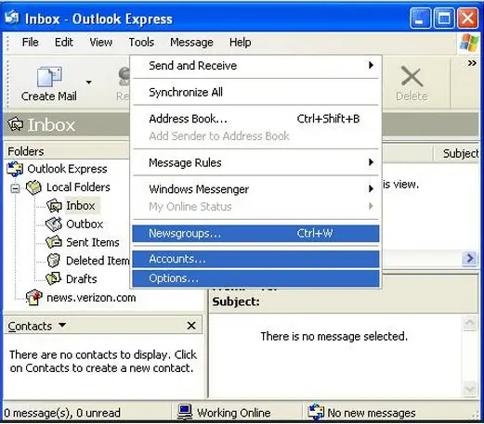Open the File menu

tap(31, 43)
